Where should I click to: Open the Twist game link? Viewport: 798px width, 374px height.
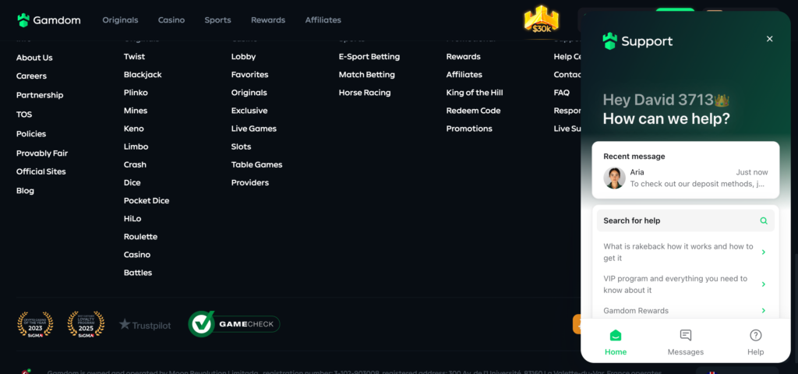134,56
